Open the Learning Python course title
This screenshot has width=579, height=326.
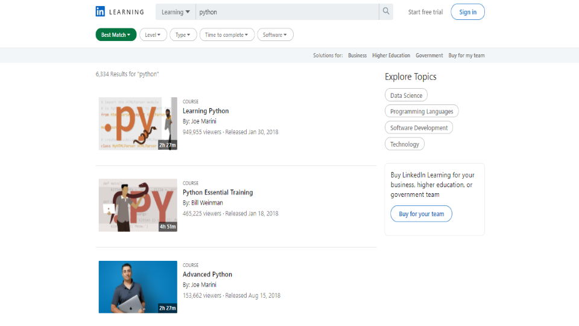206,111
